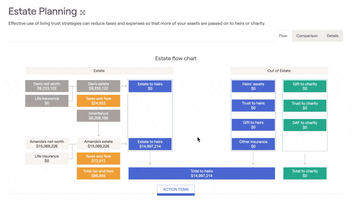
Task: Select the Details tab
Action: [x=332, y=36]
